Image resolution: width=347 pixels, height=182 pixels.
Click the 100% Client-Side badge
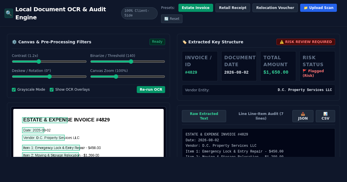(139, 13)
